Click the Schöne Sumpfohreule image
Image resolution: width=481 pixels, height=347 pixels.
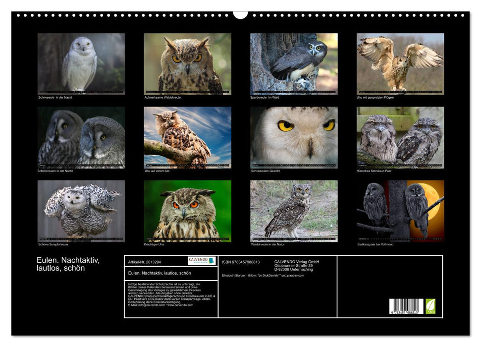81,211
